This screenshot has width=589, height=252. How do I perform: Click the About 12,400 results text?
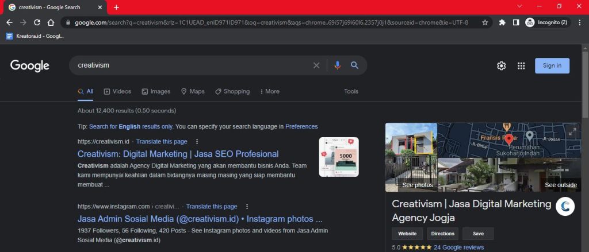[x=127, y=111]
